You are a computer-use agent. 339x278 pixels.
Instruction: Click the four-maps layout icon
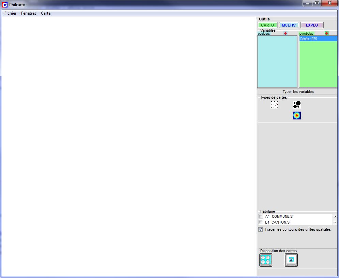266,260
